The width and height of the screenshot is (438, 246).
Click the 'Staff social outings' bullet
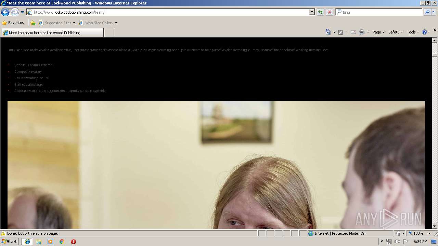28,84
